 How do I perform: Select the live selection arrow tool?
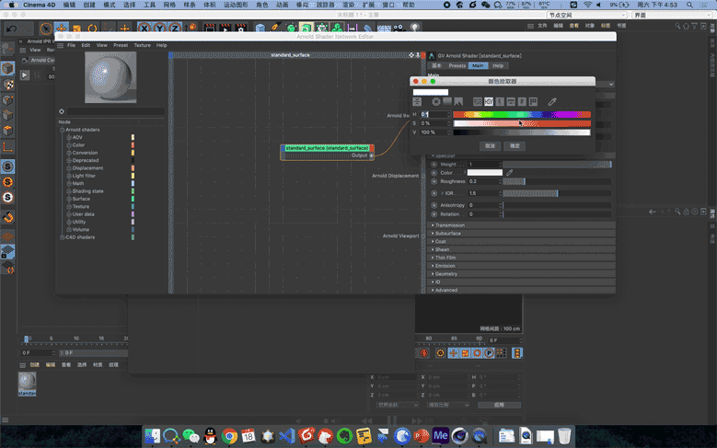click(46, 29)
